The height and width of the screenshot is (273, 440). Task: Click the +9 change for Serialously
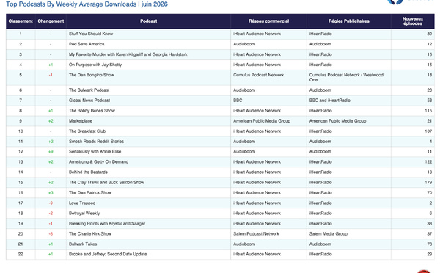click(51, 152)
